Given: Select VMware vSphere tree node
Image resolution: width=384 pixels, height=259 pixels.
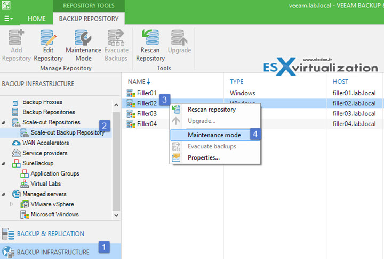Looking at the screenshot, I should (52, 204).
